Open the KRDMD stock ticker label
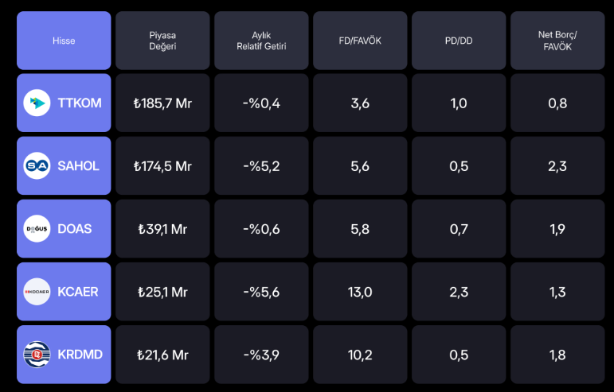Viewport: 614px width, 392px height. coord(80,355)
